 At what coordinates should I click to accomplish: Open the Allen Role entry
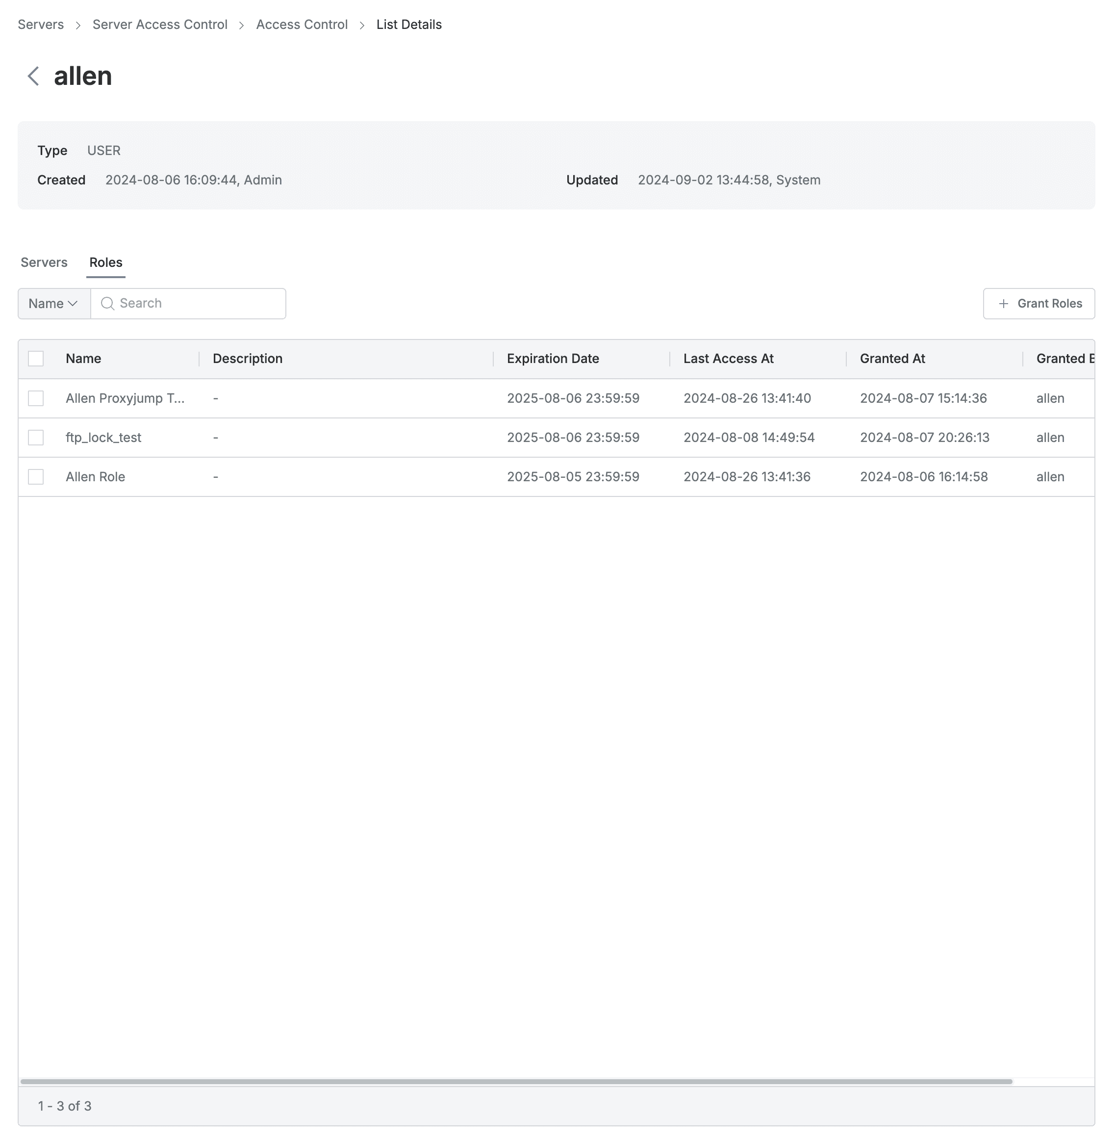(x=95, y=476)
